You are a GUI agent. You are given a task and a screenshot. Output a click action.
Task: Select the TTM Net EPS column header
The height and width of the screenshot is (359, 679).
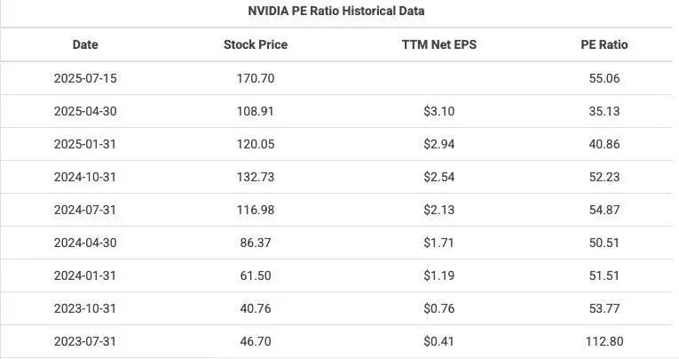[438, 44]
